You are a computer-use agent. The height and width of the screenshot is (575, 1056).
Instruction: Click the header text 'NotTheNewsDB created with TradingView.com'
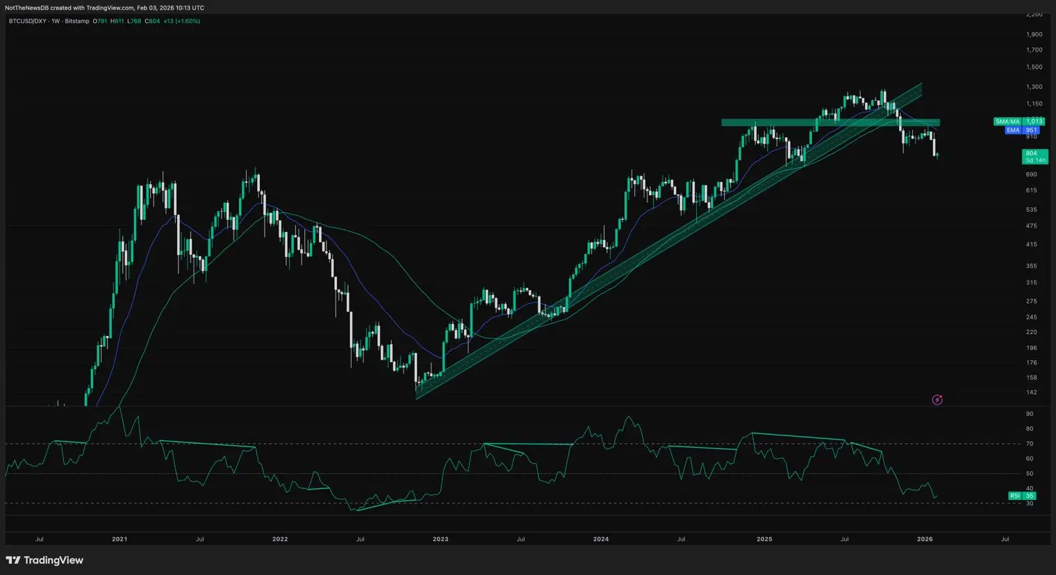tap(69, 8)
